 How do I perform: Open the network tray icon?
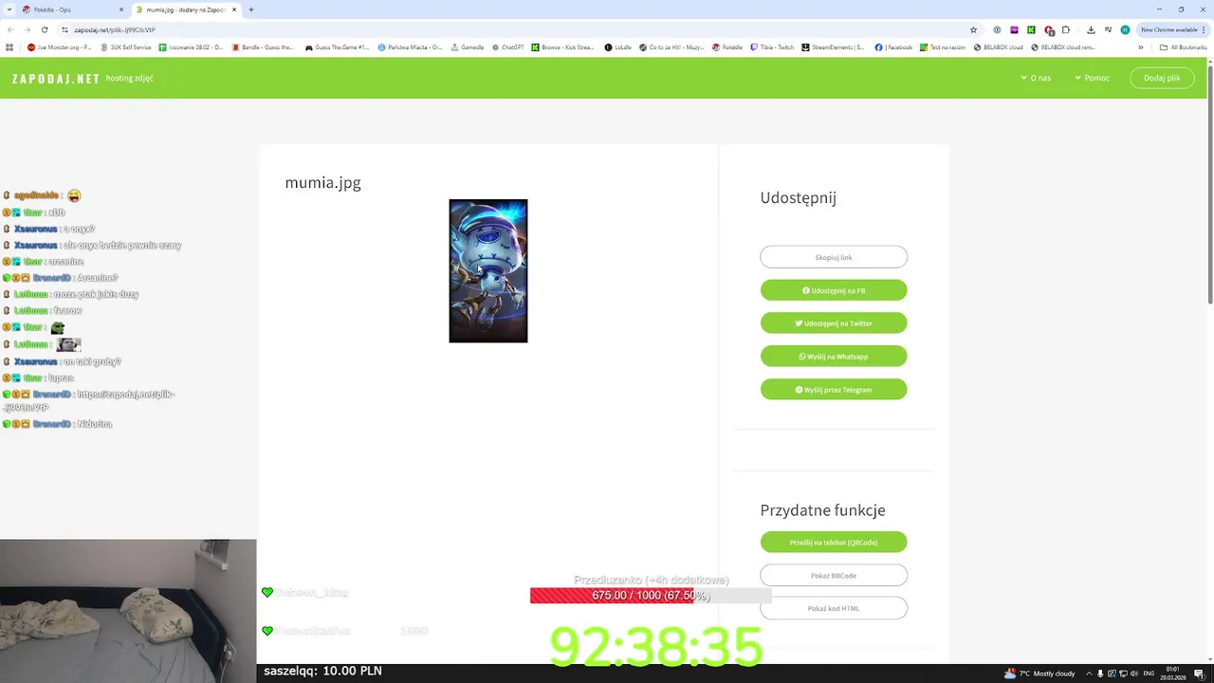(1123, 674)
